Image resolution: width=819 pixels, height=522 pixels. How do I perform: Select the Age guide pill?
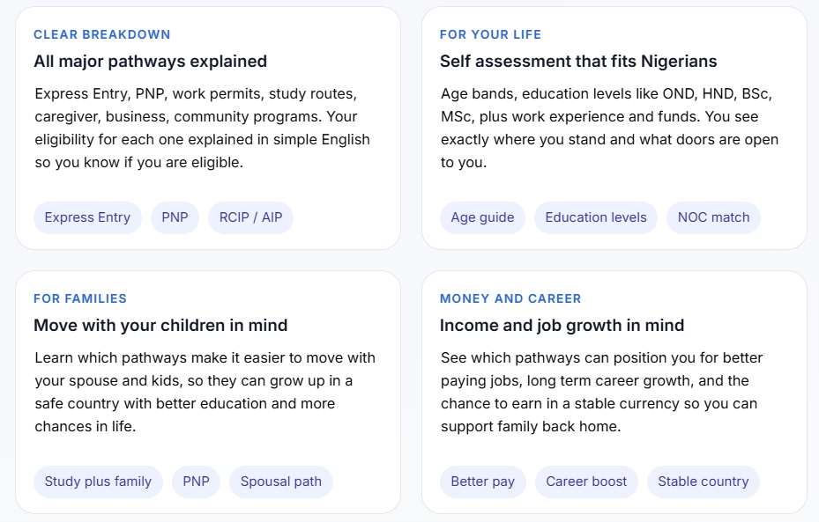coord(482,217)
